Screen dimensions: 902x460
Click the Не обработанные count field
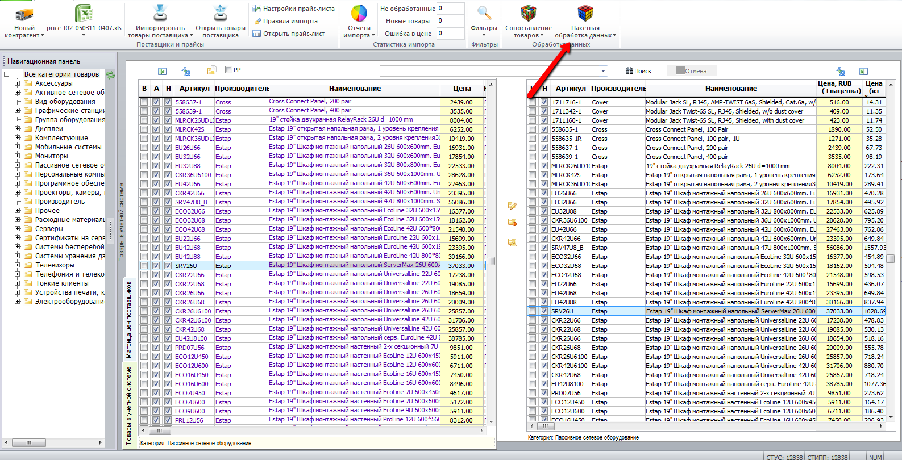click(451, 9)
